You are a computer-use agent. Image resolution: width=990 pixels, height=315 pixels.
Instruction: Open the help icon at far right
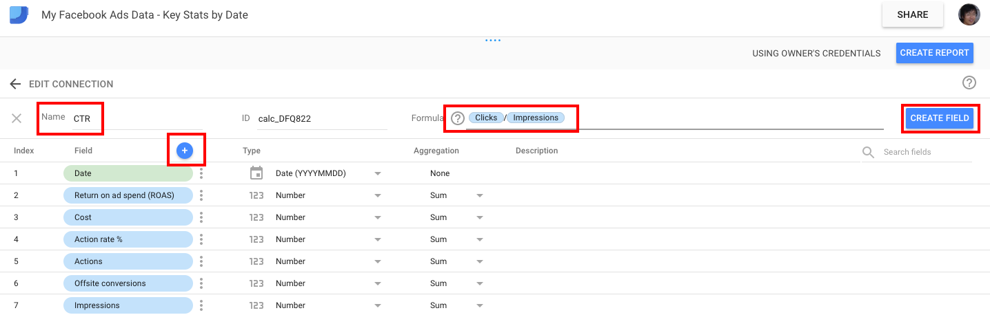click(969, 83)
